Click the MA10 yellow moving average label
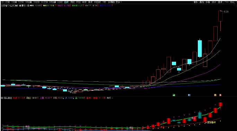The width and height of the screenshot is (237, 131). pos(49,6)
